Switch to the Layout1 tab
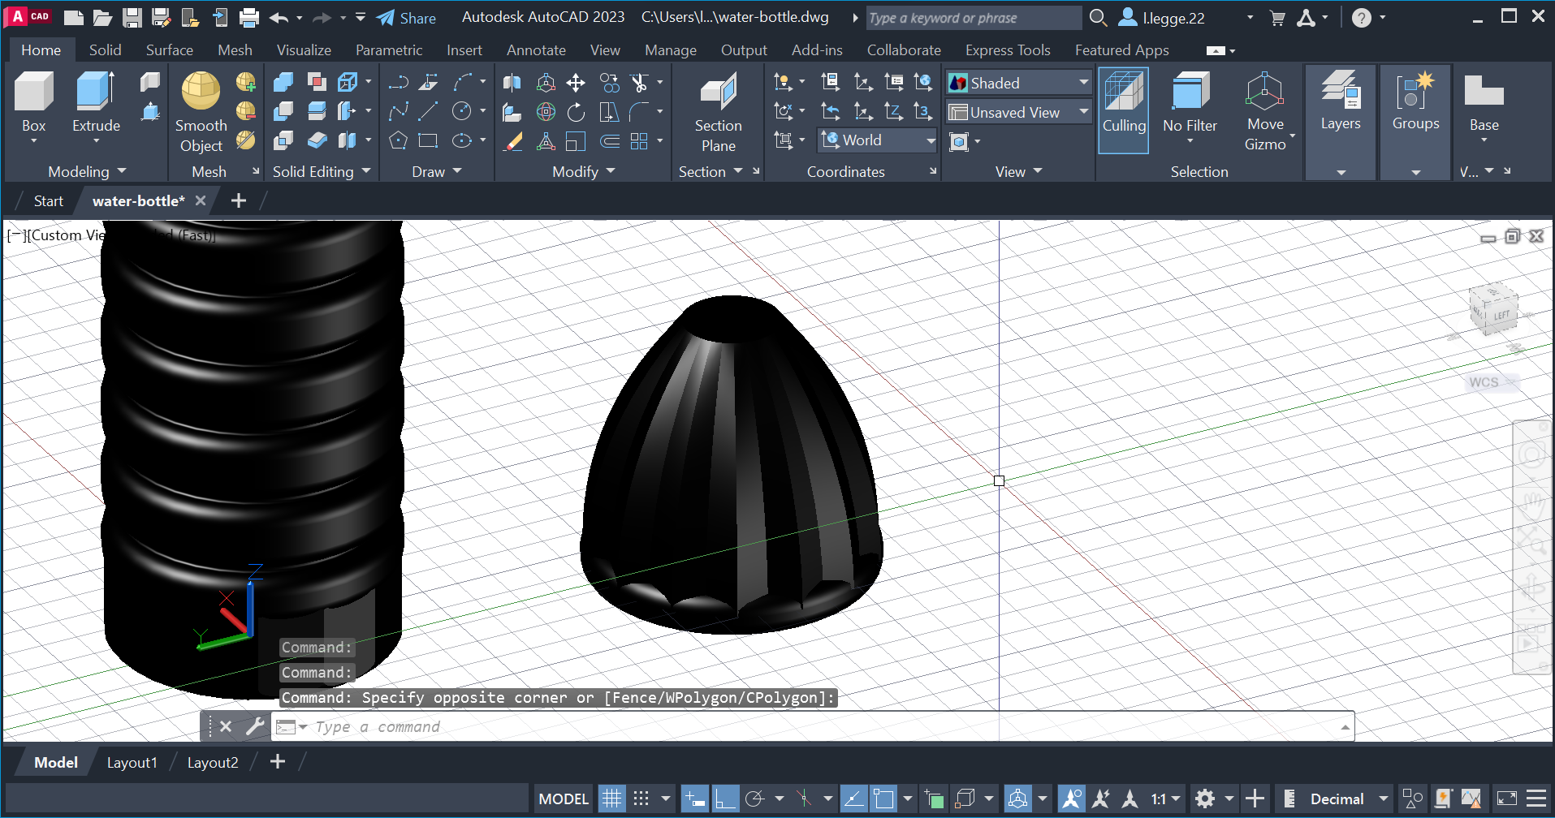This screenshot has width=1555, height=818. (x=132, y=762)
